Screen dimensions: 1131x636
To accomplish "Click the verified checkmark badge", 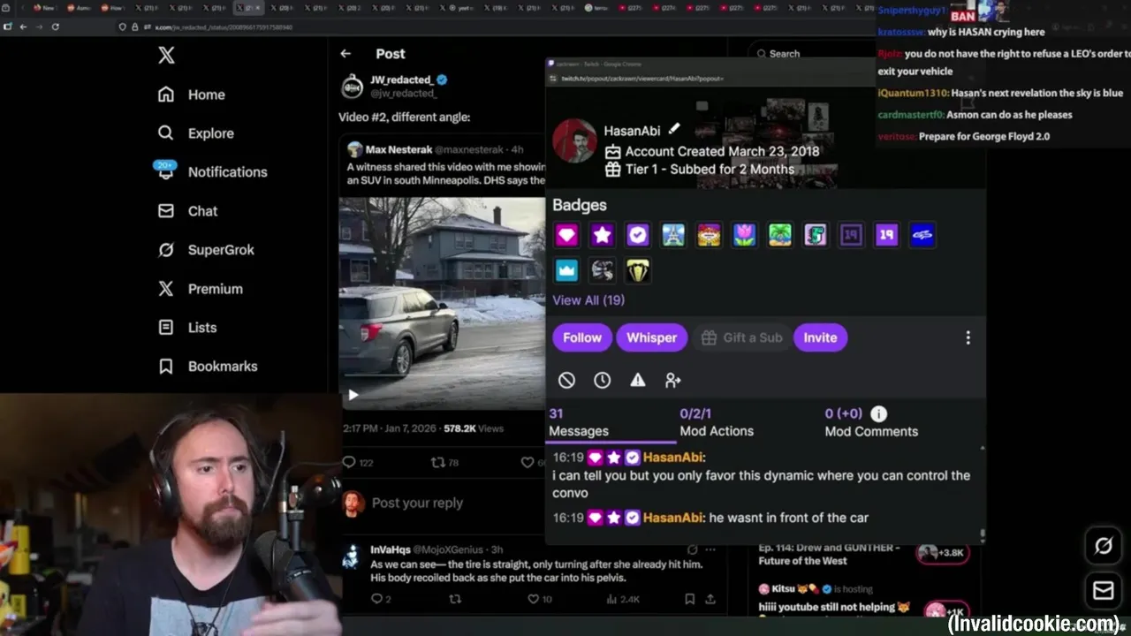I will pos(637,235).
